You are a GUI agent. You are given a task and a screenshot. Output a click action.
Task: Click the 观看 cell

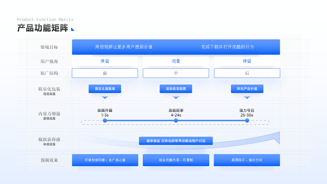point(176,61)
